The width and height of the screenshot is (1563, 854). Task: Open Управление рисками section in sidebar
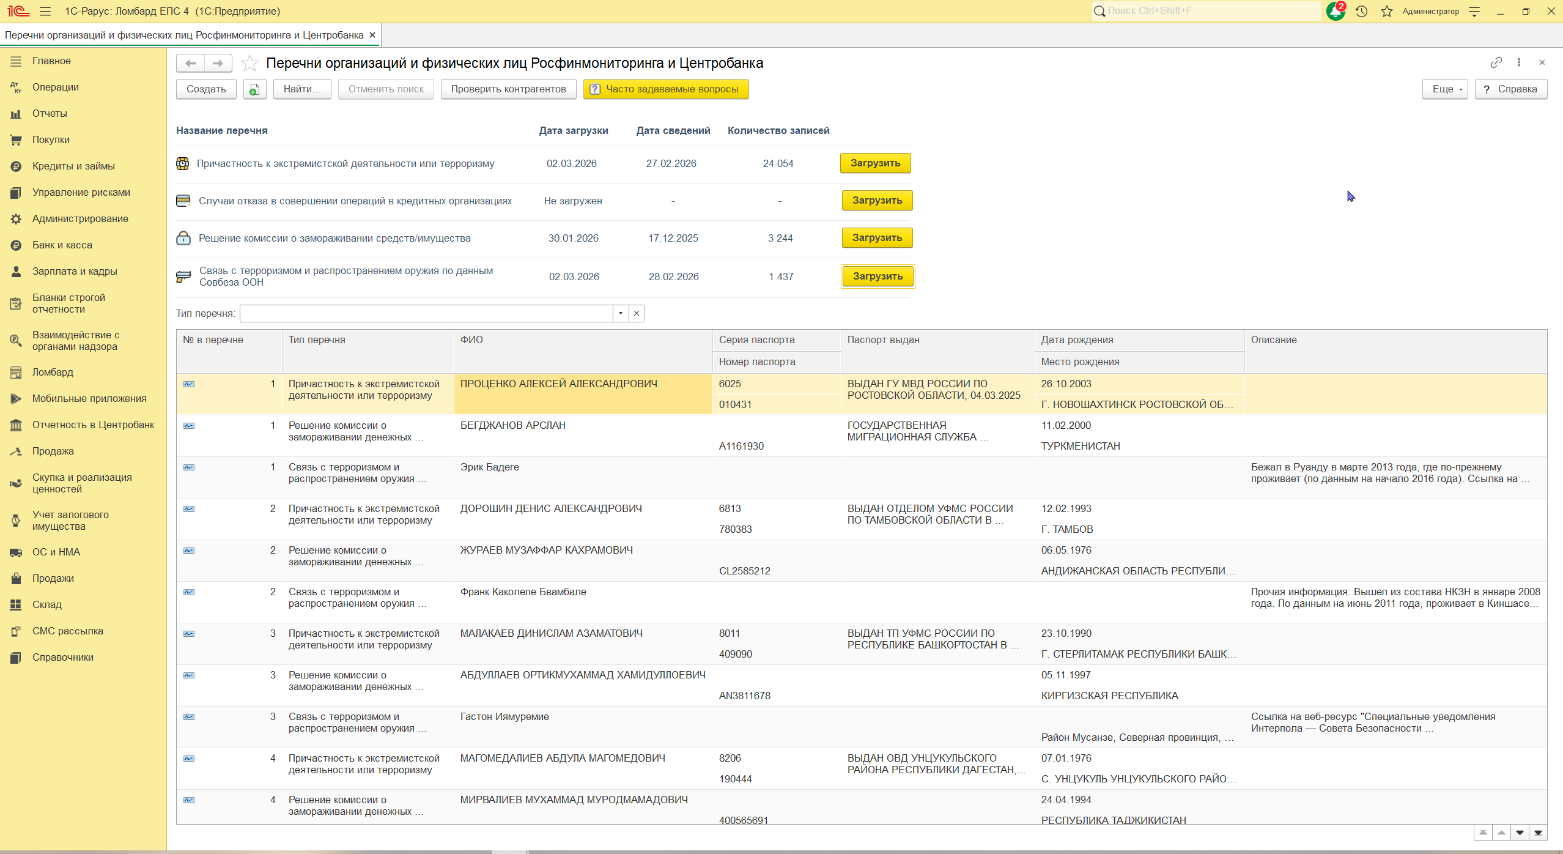tap(81, 192)
